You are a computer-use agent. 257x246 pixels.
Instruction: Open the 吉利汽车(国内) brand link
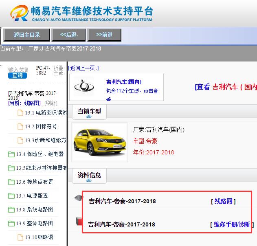pos(124,82)
